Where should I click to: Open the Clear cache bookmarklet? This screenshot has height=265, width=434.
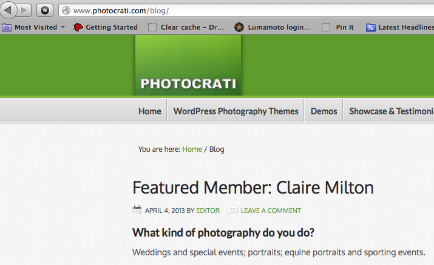(186, 27)
